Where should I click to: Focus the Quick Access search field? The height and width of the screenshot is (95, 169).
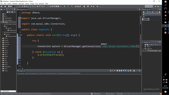[149, 6]
